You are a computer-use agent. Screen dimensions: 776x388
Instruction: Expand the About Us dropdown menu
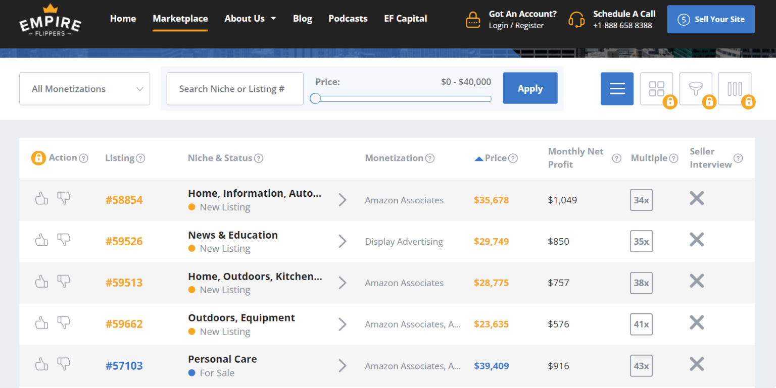tap(250, 18)
